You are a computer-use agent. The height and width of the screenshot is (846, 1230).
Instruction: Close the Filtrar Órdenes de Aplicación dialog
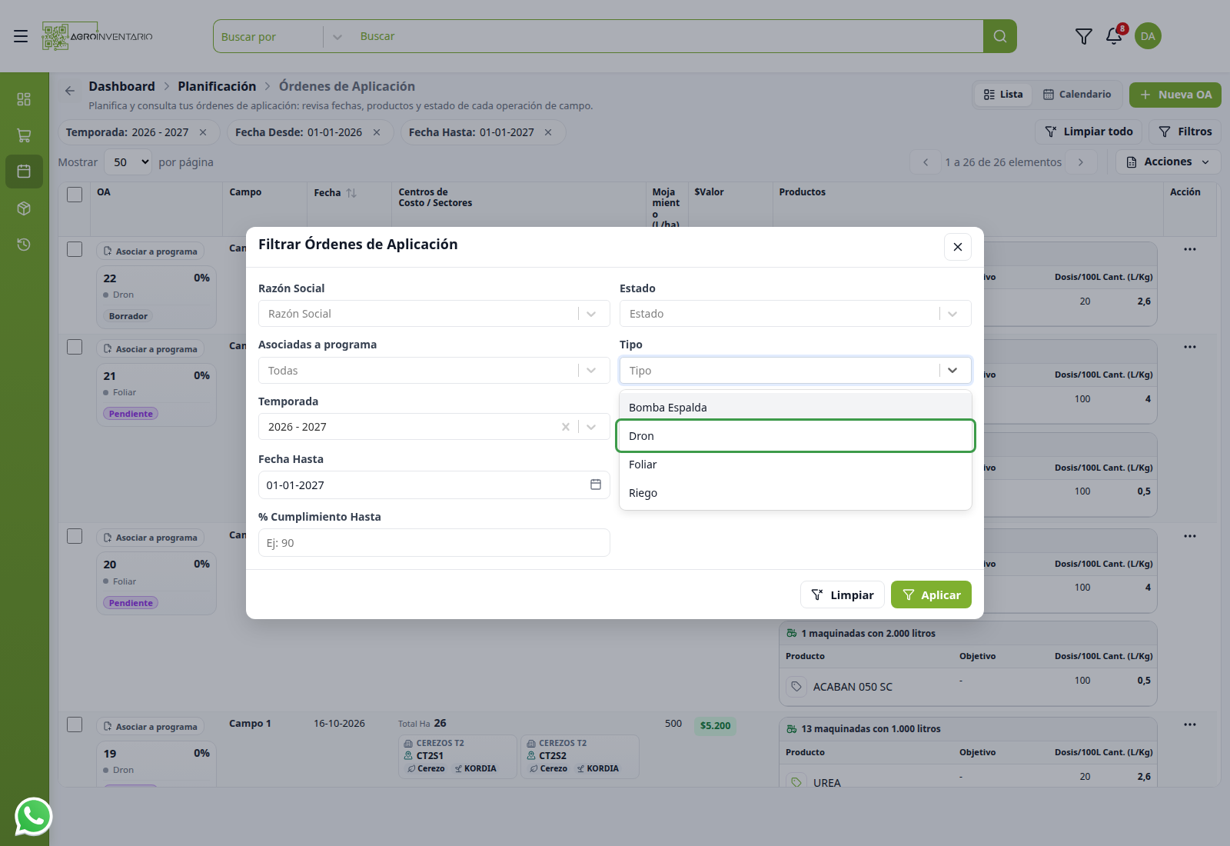click(x=958, y=247)
